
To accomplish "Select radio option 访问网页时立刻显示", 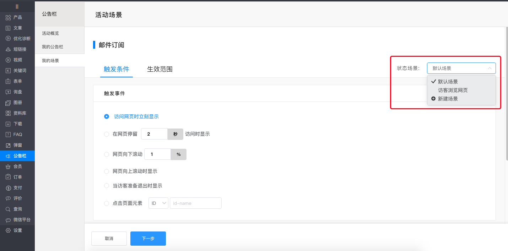I will 107,116.
